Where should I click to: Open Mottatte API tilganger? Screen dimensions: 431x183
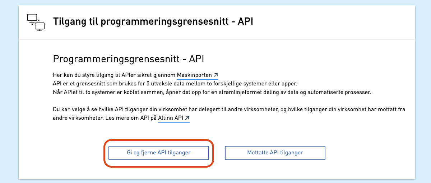click(x=275, y=153)
